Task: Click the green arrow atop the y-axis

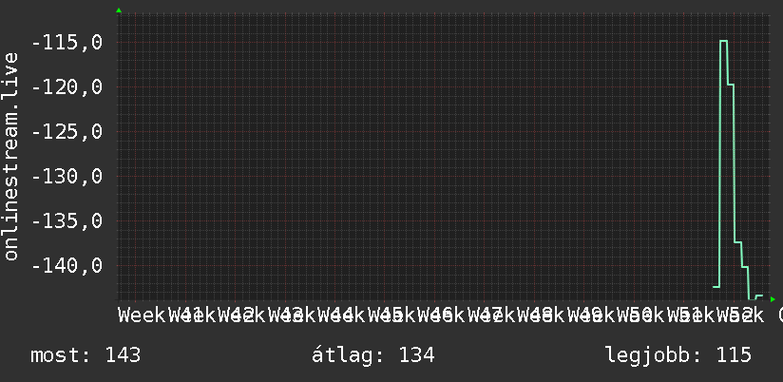Action: [x=119, y=10]
